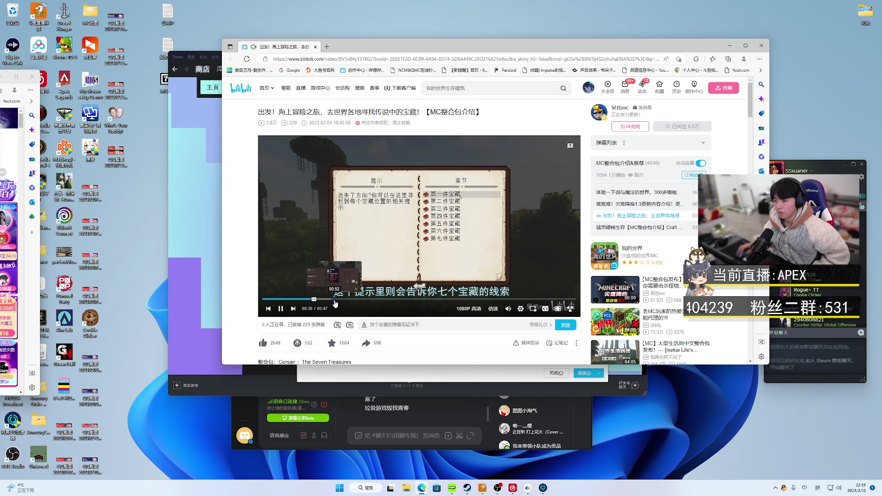882x496 pixels.
Task: Open 1080P 高清 quality selector
Action: pos(469,309)
